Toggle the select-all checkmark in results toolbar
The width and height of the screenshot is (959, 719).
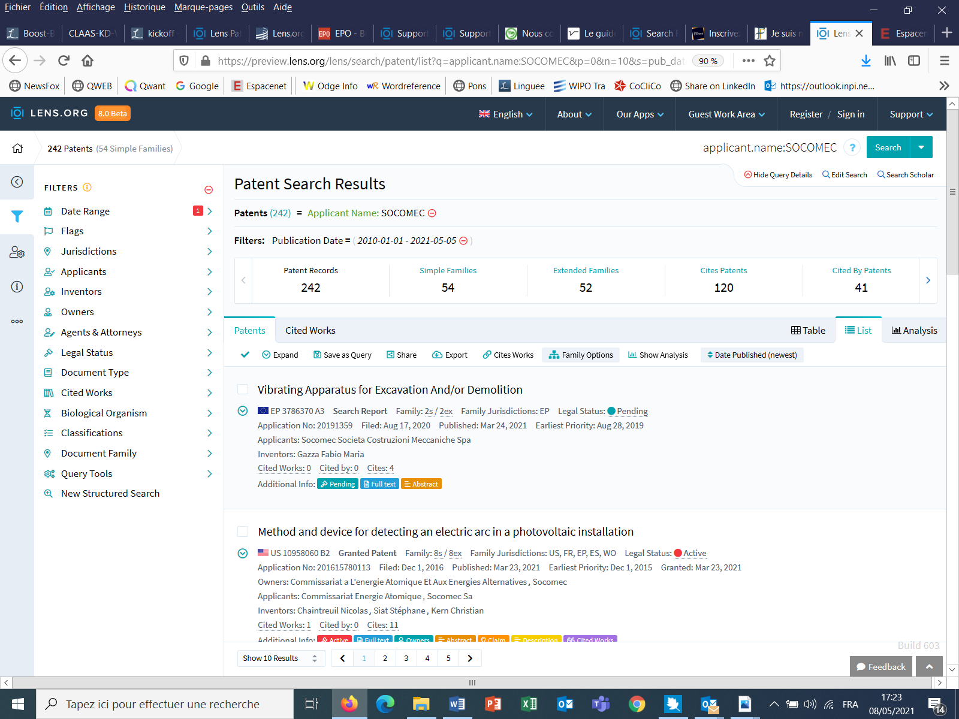pos(245,355)
